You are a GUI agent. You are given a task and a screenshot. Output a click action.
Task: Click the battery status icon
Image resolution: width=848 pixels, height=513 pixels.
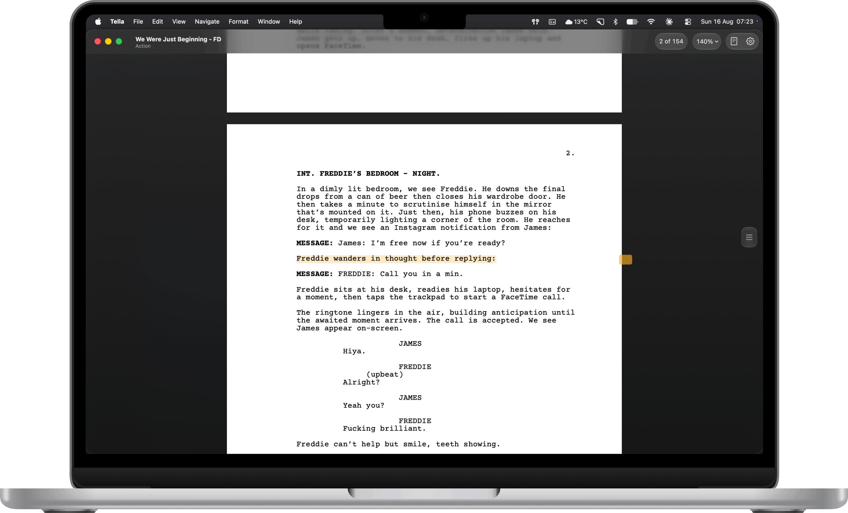pos(632,22)
